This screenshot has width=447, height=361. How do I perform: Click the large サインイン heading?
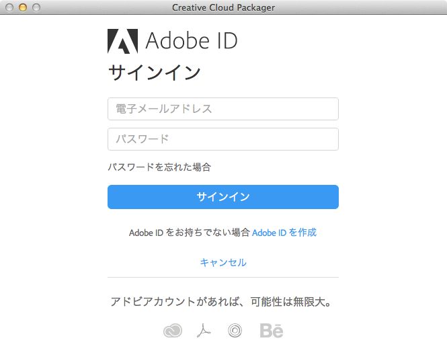coord(154,73)
